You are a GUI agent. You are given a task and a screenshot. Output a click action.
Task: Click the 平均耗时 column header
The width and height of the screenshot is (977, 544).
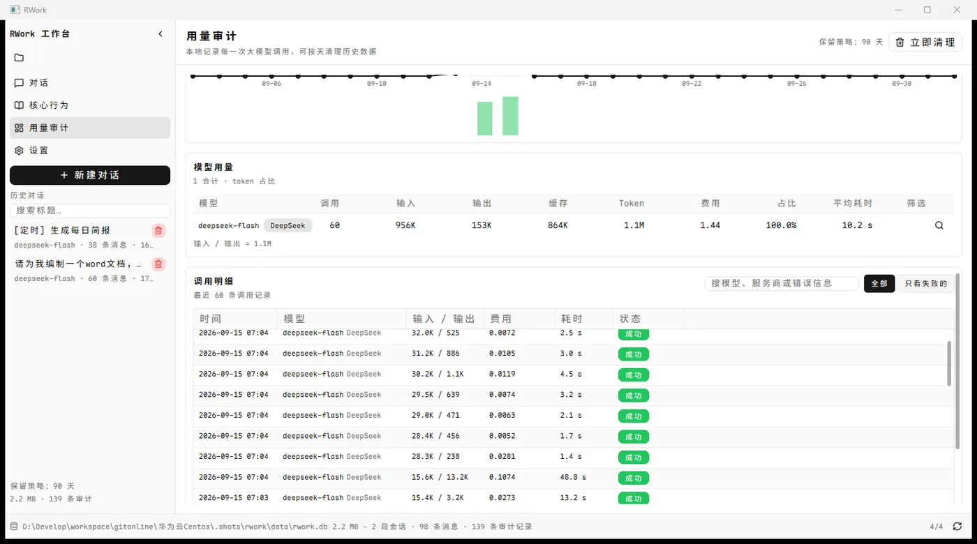(x=853, y=203)
